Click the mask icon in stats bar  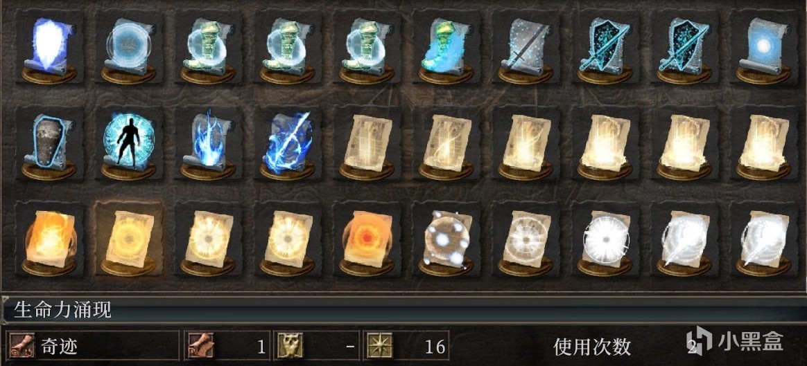tap(289, 345)
